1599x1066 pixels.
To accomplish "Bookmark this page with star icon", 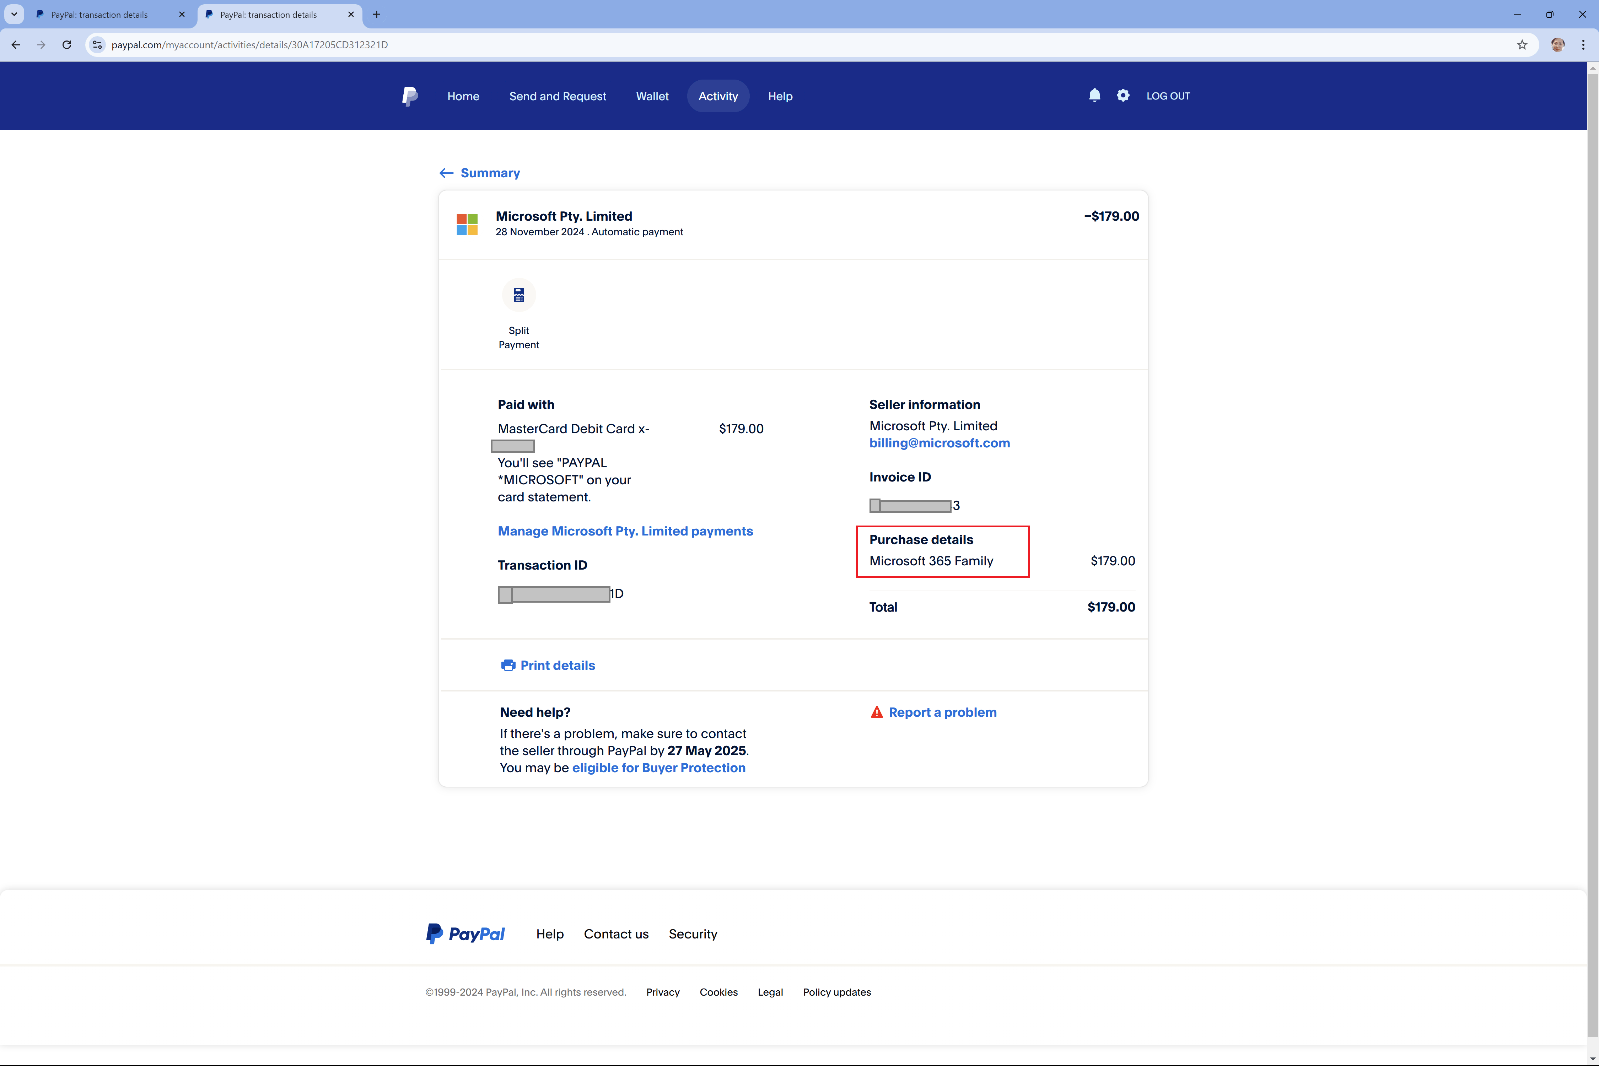I will (1522, 45).
